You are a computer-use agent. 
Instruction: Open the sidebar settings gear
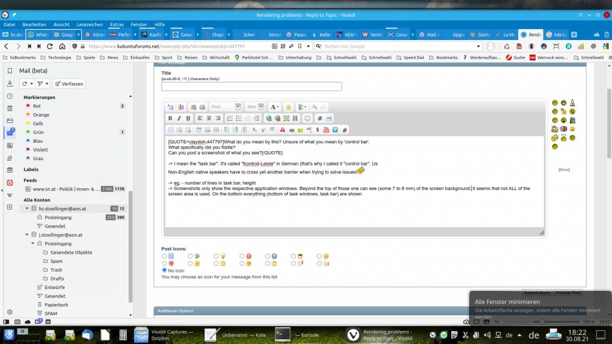[x=10, y=312]
